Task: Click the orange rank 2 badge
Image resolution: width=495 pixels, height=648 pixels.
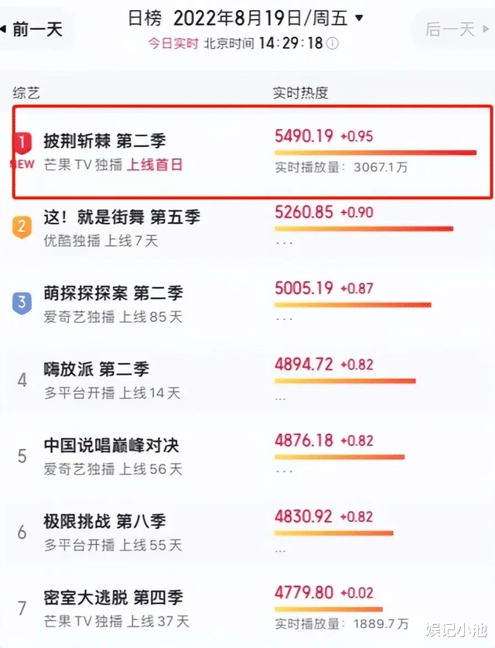Action: [22, 227]
